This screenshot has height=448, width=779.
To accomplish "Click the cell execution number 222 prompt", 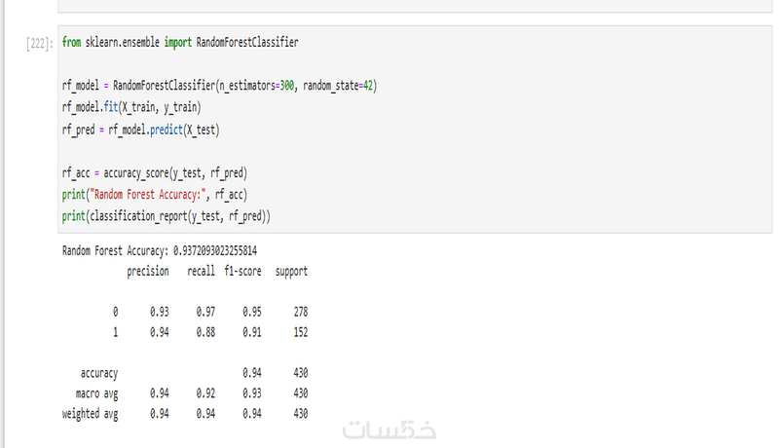I will pos(39,44).
